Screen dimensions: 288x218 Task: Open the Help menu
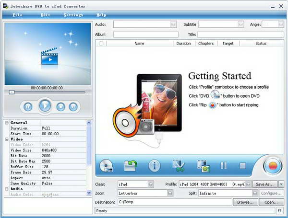pos(101,15)
